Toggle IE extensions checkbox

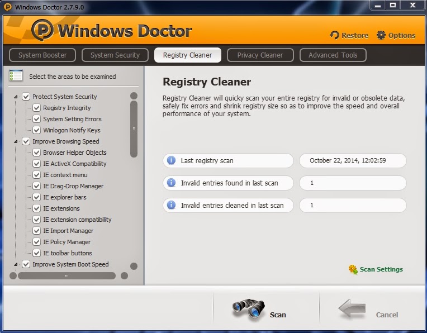(x=37, y=208)
